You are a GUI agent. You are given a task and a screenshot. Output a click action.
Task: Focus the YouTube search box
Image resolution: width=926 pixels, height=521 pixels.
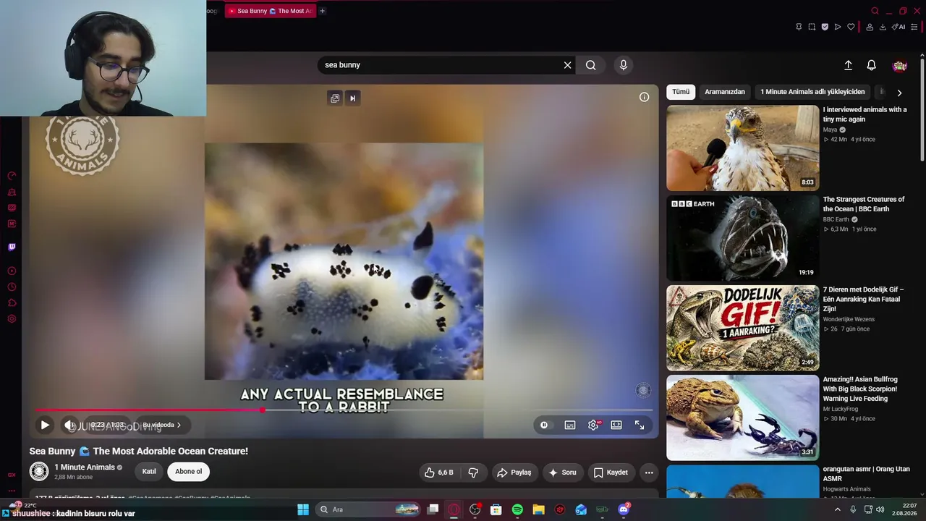440,65
